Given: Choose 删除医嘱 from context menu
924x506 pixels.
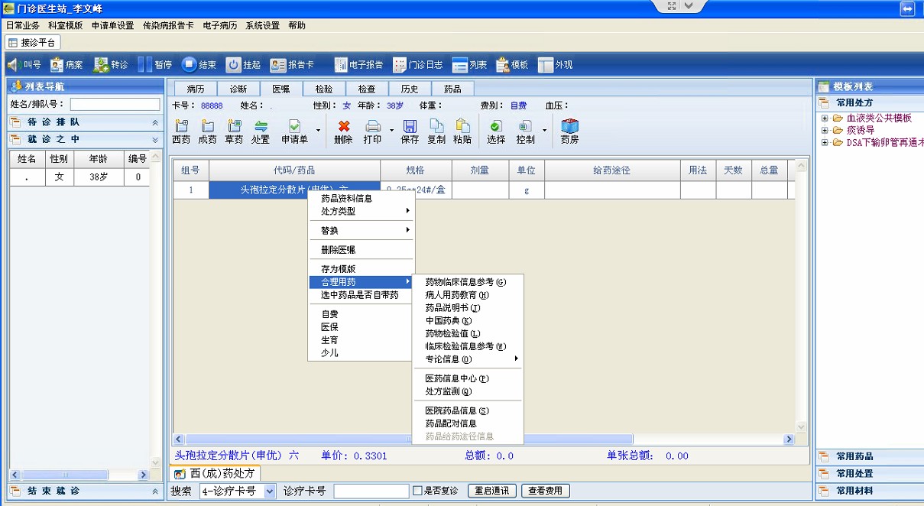Looking at the screenshot, I should tap(338, 250).
